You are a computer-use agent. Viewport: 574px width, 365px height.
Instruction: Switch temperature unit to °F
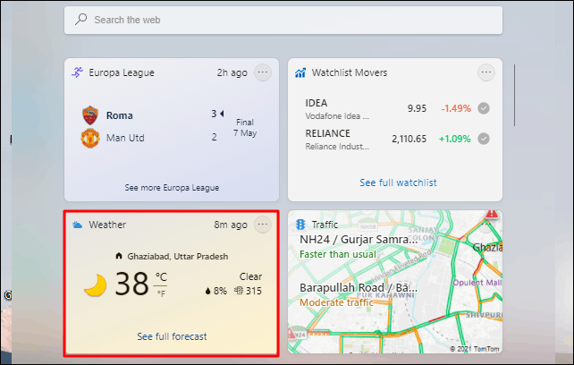161,293
